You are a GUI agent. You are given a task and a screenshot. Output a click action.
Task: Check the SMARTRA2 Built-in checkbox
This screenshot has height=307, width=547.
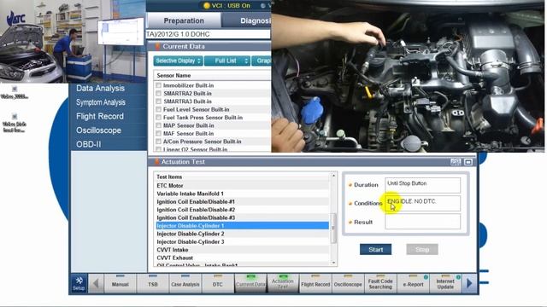158,93
